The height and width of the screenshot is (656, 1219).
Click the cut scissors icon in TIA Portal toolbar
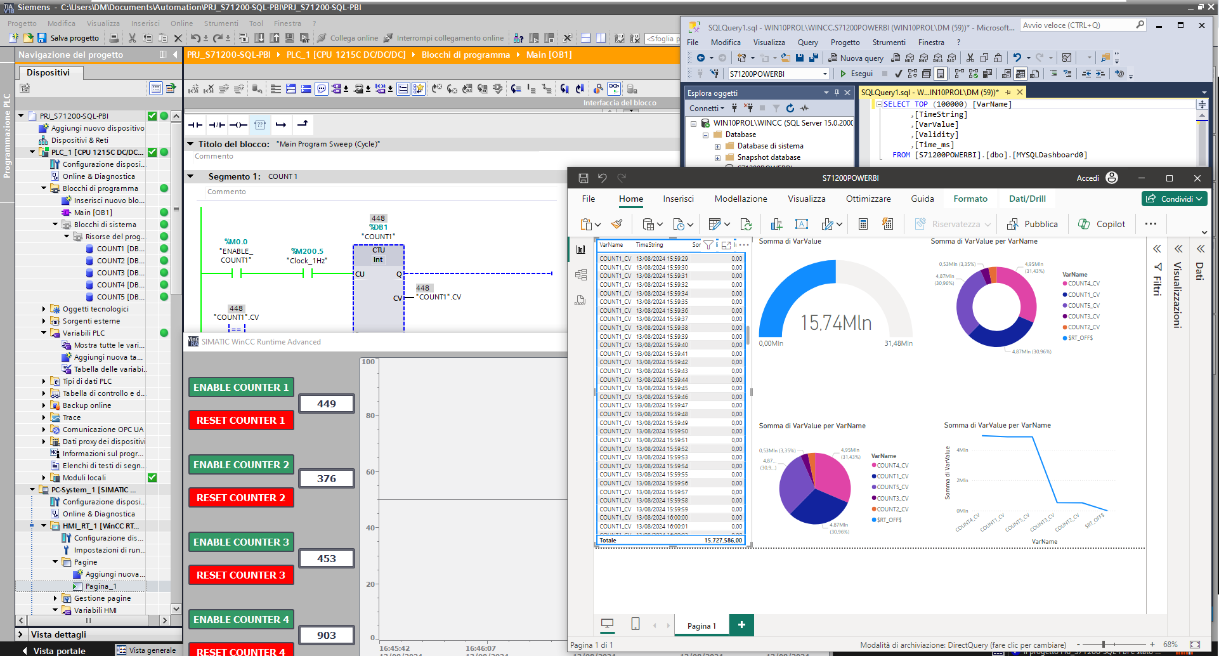tap(132, 38)
